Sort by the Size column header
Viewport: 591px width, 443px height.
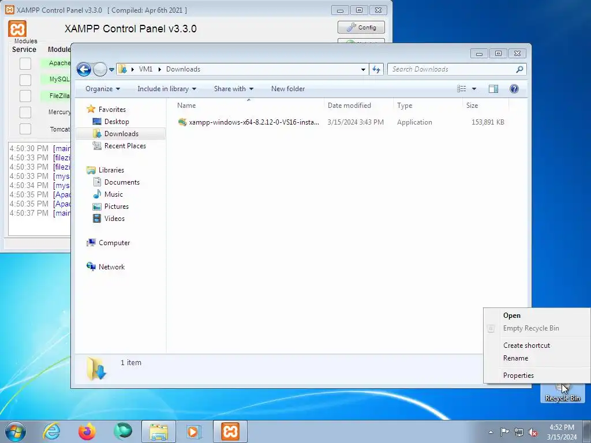click(485, 106)
